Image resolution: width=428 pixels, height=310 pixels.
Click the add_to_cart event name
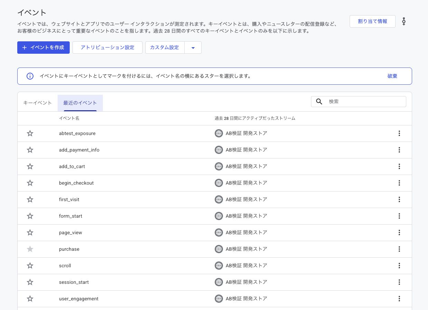pyautogui.click(x=72, y=166)
